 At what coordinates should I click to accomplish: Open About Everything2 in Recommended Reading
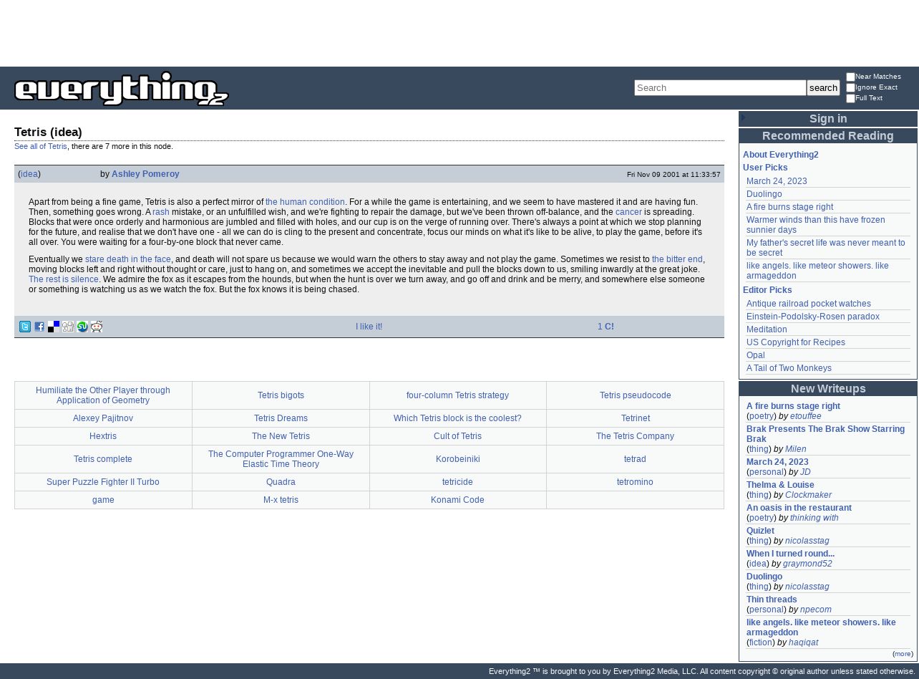pyautogui.click(x=780, y=155)
